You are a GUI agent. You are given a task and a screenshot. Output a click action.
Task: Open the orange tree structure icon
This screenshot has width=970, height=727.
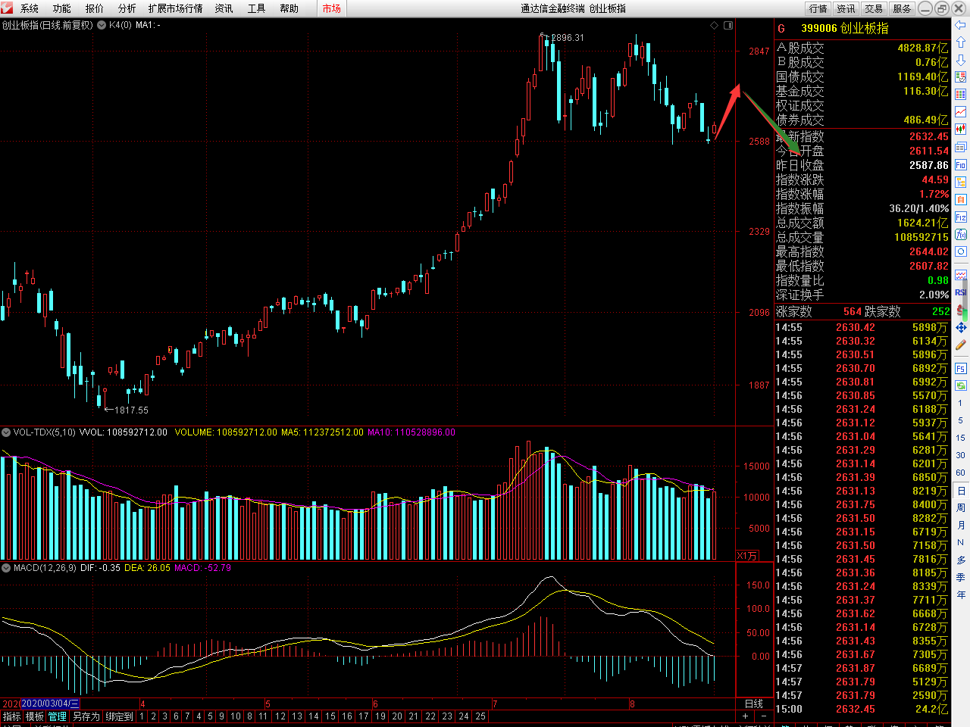point(960,182)
